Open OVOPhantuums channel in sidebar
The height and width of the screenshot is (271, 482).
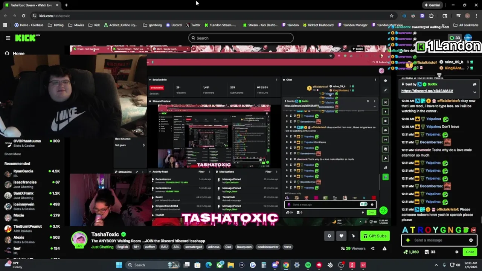(32, 143)
